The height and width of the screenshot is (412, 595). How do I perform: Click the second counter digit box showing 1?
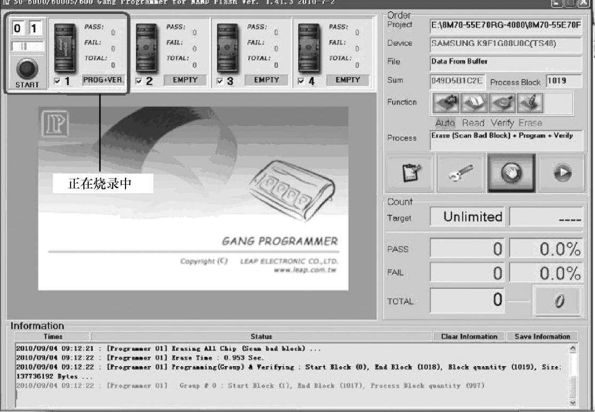pyautogui.click(x=34, y=28)
